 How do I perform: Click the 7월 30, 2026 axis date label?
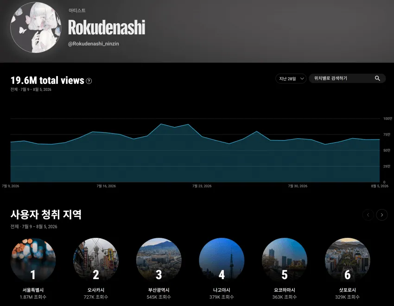[x=298, y=186]
